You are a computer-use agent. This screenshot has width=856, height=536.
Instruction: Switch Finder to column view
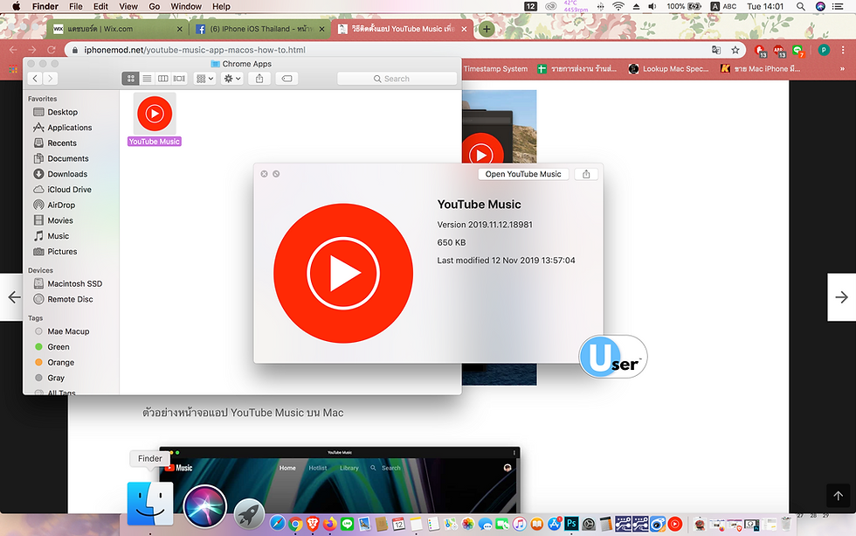[162, 79]
